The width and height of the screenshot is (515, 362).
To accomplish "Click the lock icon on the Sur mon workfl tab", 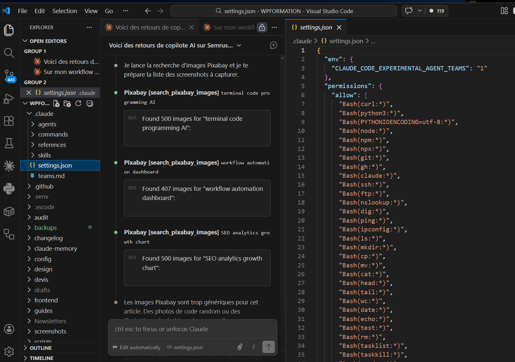I will (x=262, y=27).
